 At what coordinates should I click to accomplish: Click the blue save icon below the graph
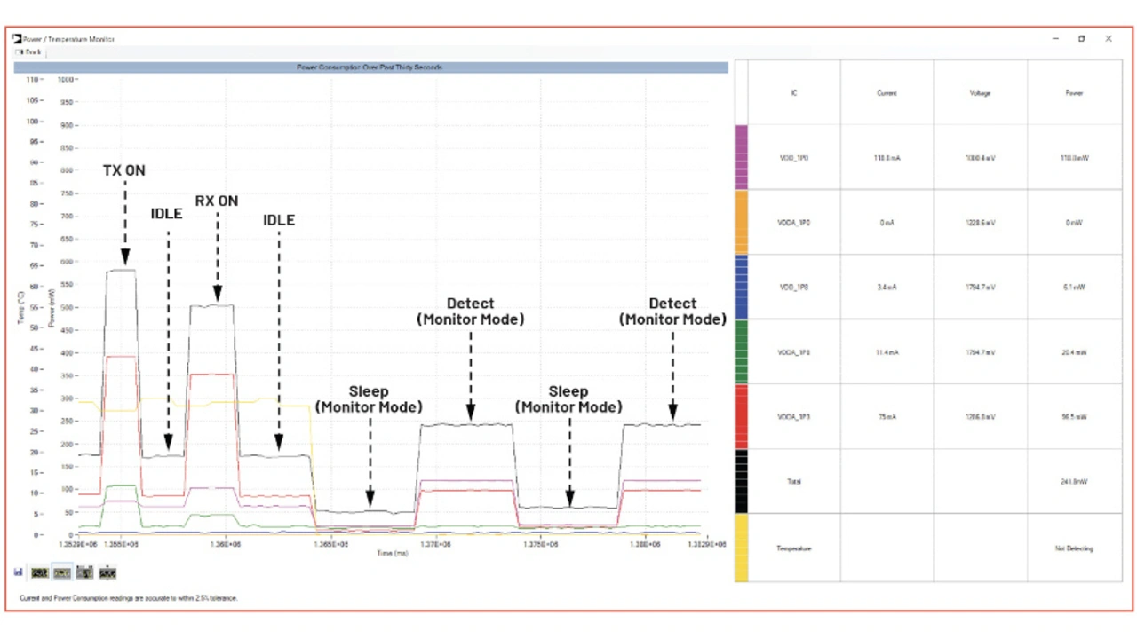[18, 572]
